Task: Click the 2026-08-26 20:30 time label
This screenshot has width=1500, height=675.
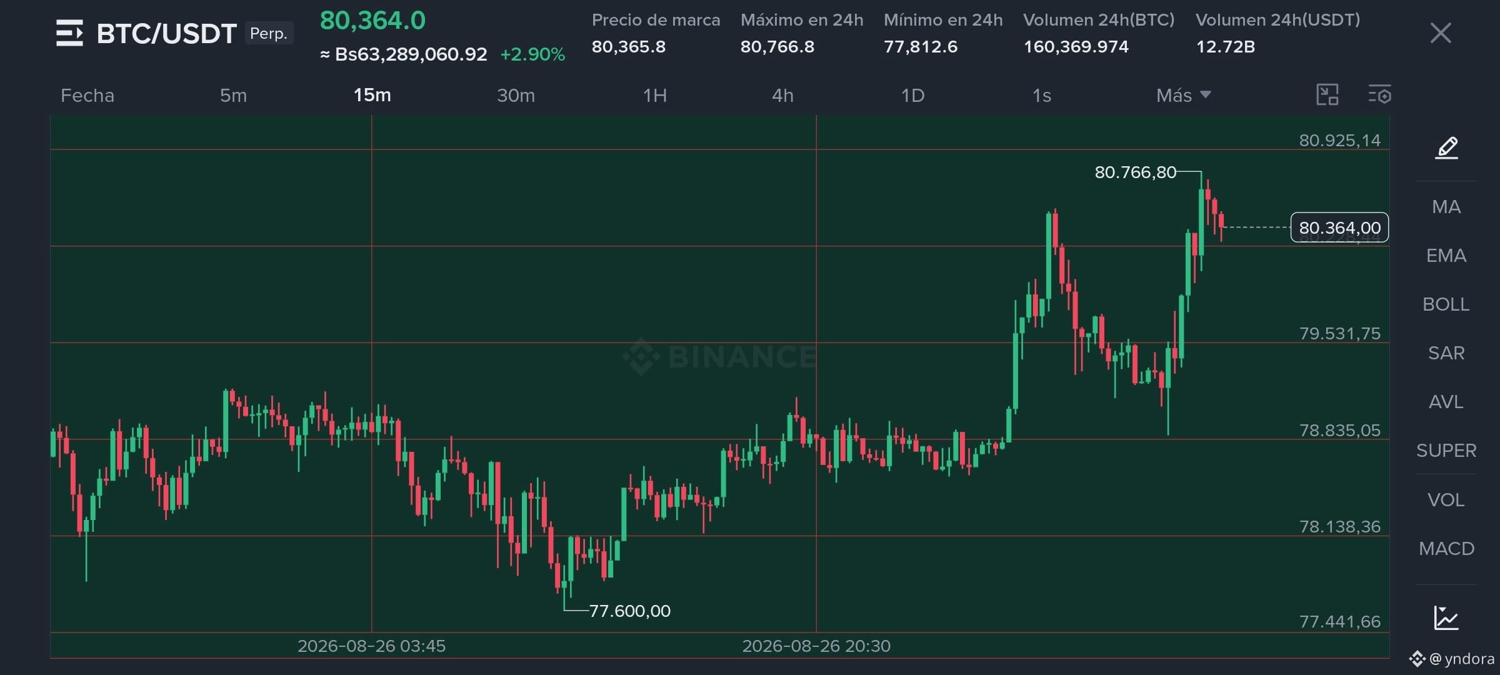Action: [x=816, y=646]
